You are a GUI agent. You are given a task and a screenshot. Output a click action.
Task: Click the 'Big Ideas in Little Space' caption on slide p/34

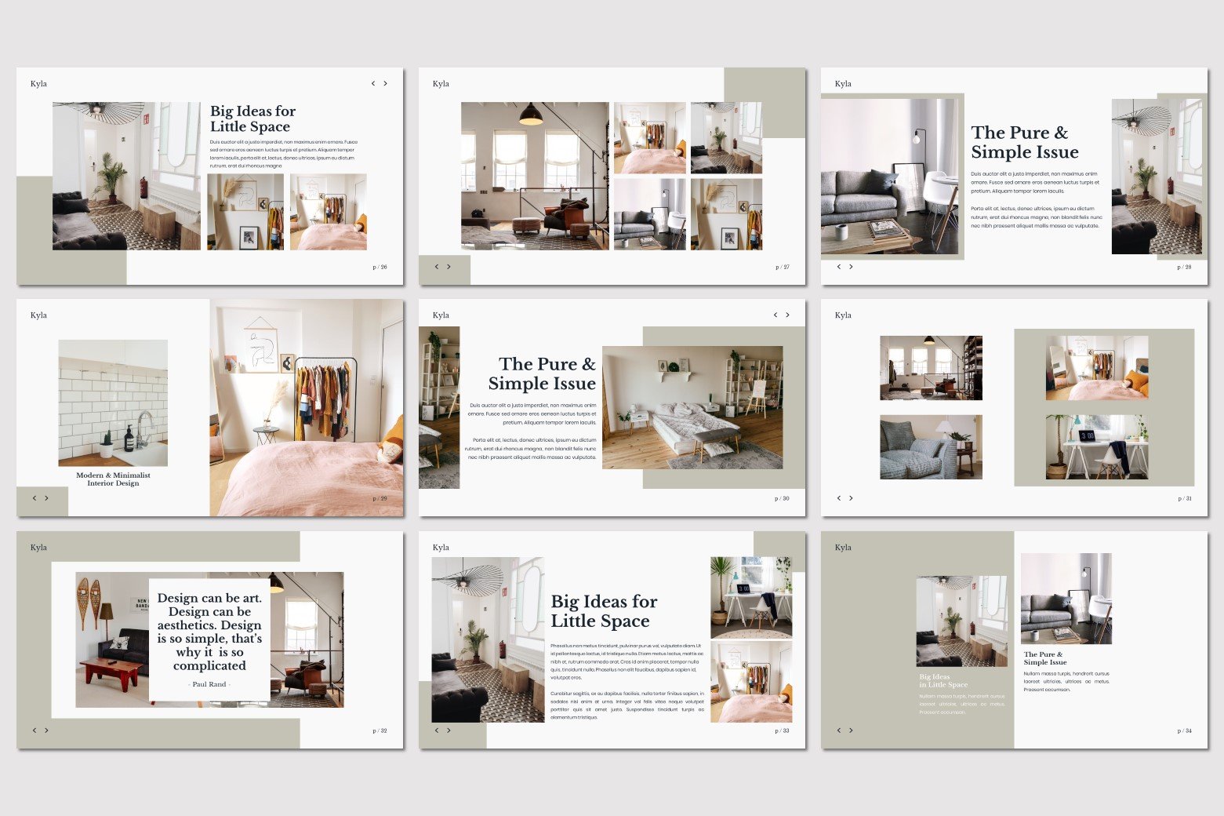943,680
